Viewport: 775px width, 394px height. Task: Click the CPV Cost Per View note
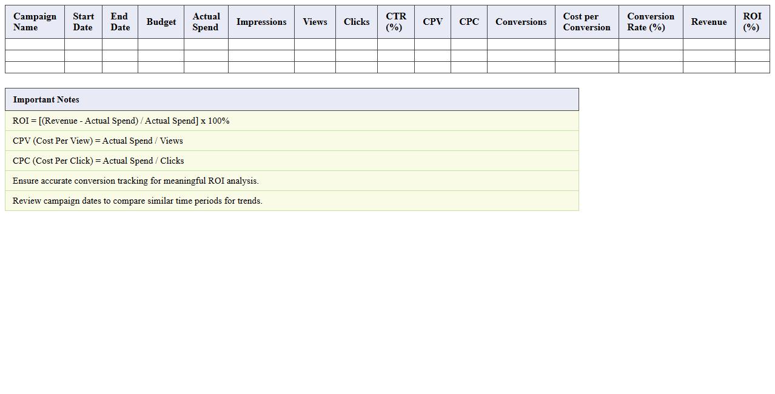(98, 141)
